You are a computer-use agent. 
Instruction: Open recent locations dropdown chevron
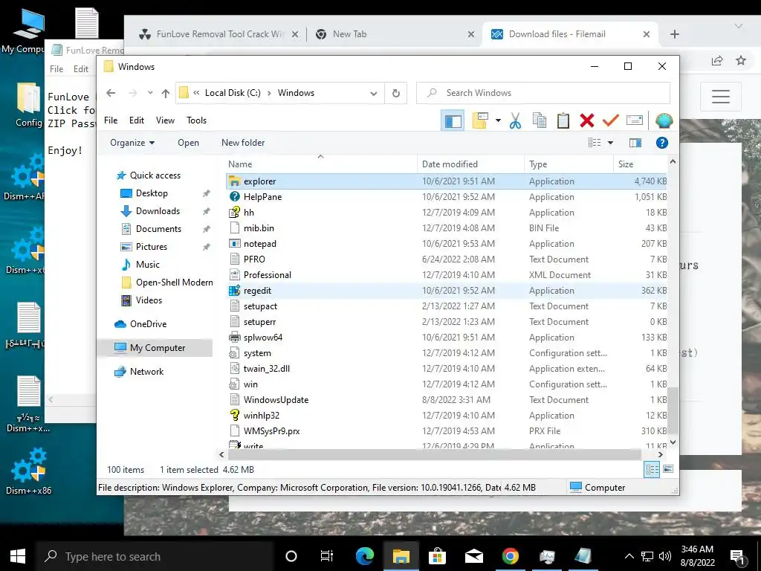tap(150, 93)
